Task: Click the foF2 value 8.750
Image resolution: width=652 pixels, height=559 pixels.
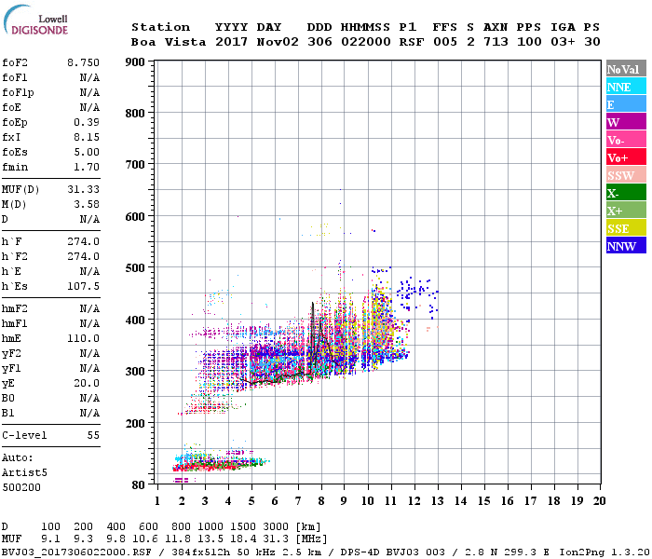Action: pyautogui.click(x=83, y=62)
